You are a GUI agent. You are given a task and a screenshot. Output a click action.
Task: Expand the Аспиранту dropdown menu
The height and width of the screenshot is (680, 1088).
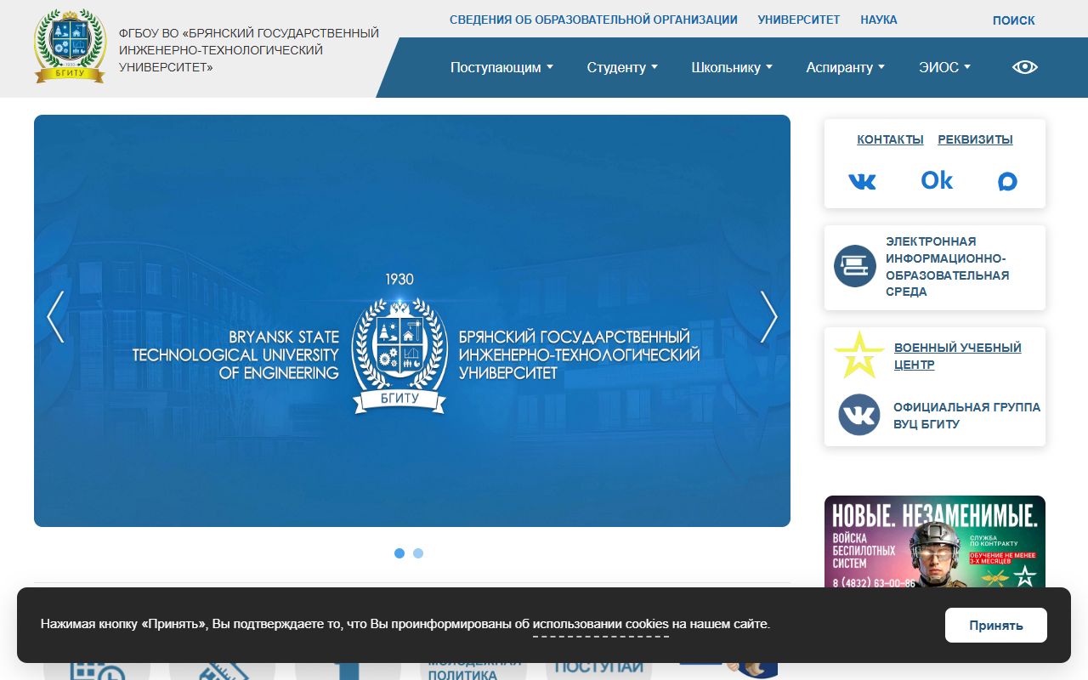pos(846,67)
